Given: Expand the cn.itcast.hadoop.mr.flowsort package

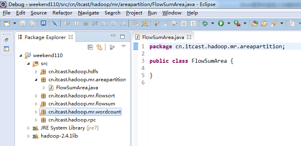Looking at the screenshot, I should (x=36, y=96).
